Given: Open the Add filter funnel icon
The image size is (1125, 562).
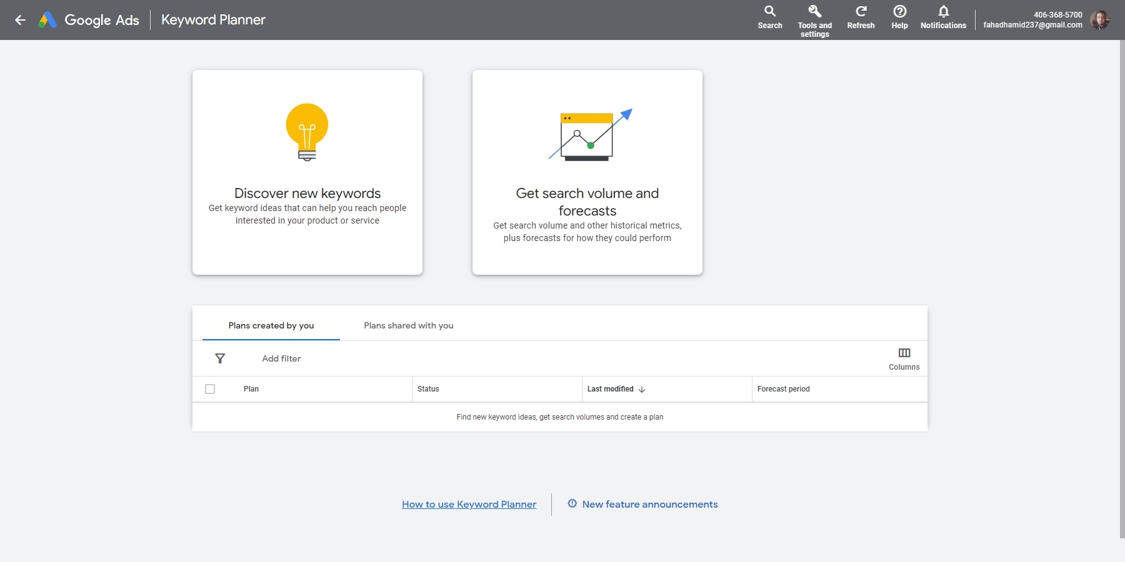Looking at the screenshot, I should point(221,358).
